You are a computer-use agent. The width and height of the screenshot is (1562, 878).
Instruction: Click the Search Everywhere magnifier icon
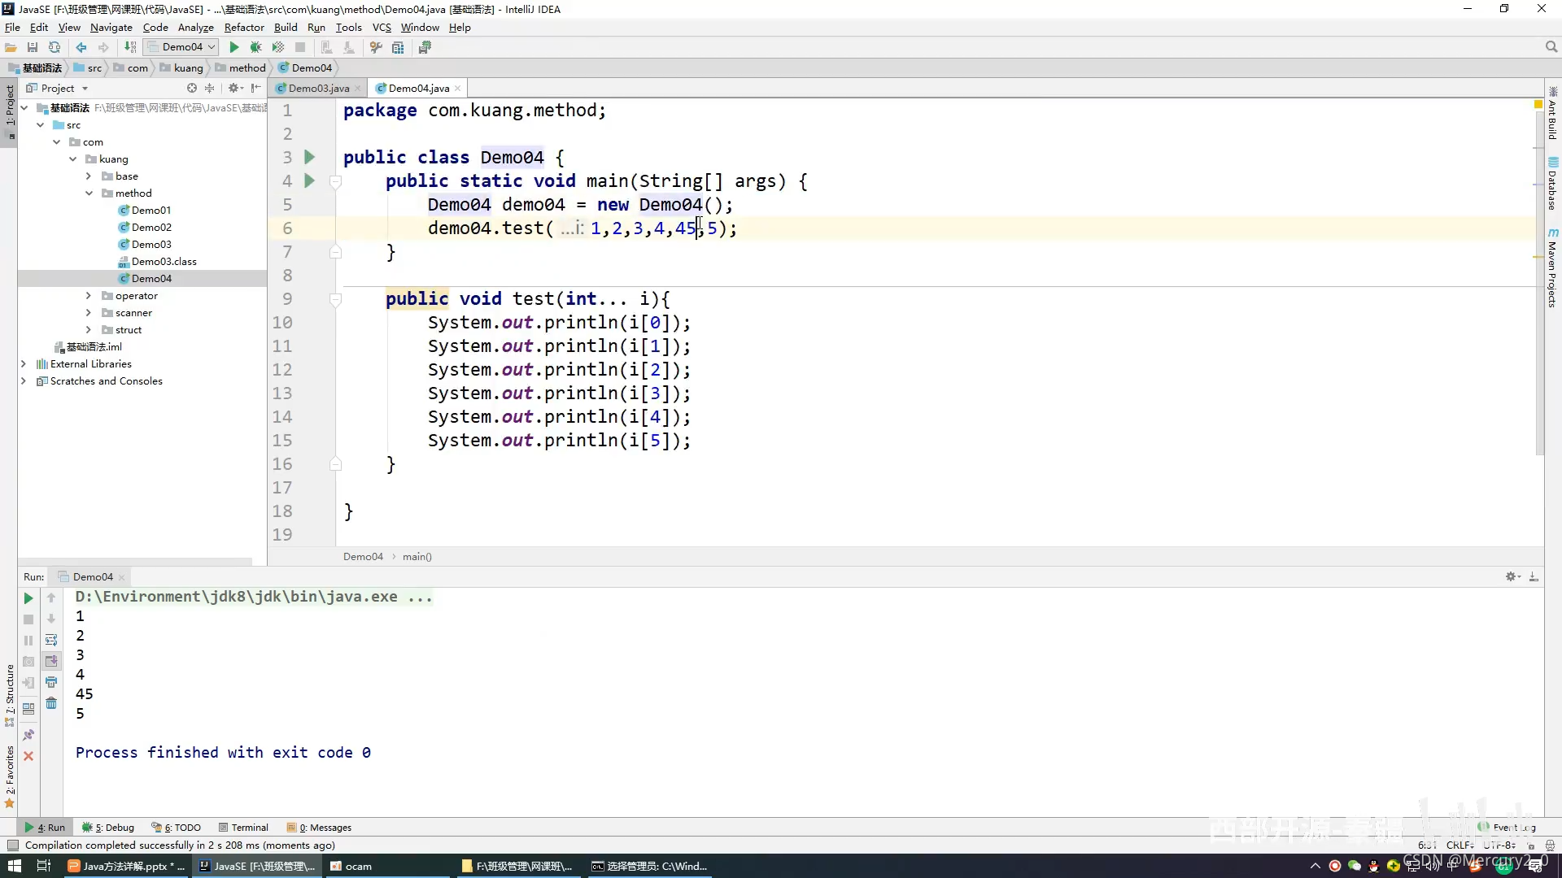pos(1551,47)
